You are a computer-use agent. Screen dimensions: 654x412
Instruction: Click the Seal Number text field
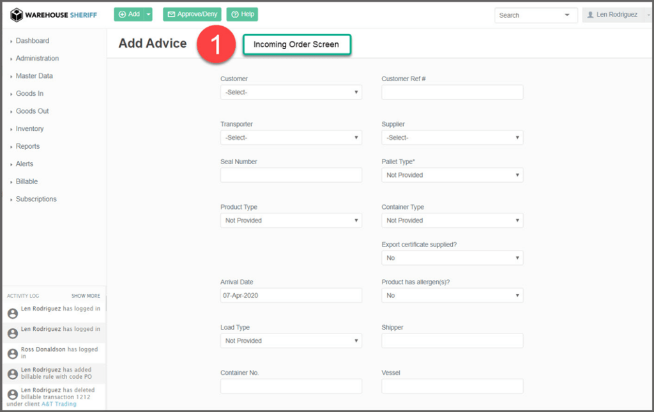[291, 175]
